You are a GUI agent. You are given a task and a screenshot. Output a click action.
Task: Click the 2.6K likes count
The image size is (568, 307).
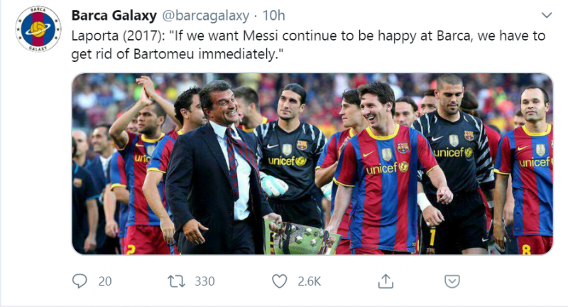[x=310, y=281]
